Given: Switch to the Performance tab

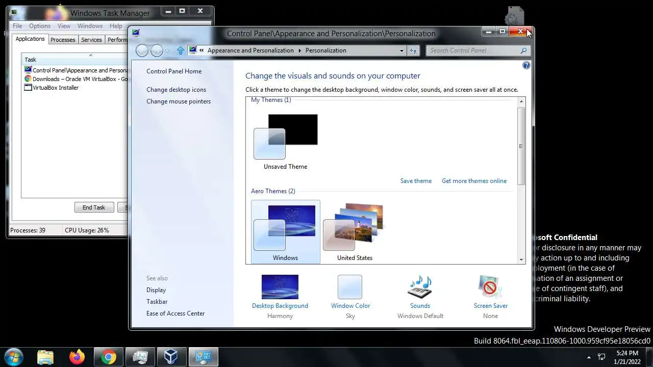Looking at the screenshot, I should click(117, 40).
